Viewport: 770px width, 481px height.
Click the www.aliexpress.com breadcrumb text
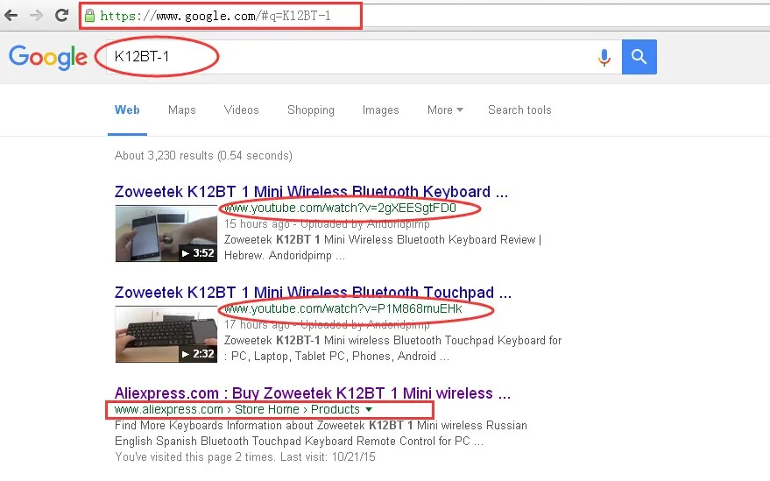click(169, 409)
